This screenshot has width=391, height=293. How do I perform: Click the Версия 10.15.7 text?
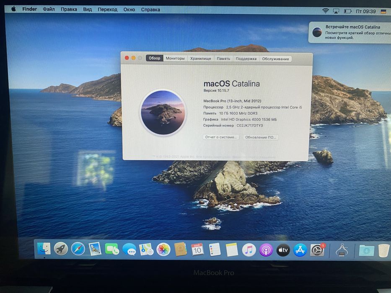[216, 90]
